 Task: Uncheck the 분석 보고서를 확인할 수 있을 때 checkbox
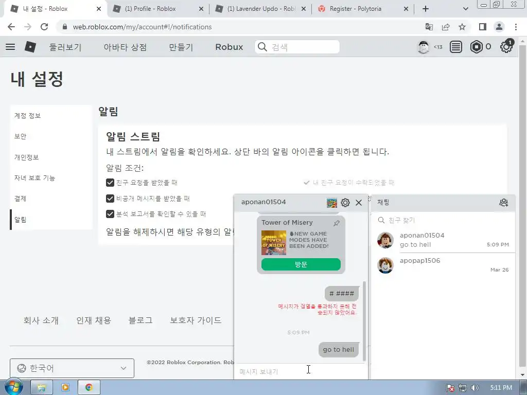(110, 214)
